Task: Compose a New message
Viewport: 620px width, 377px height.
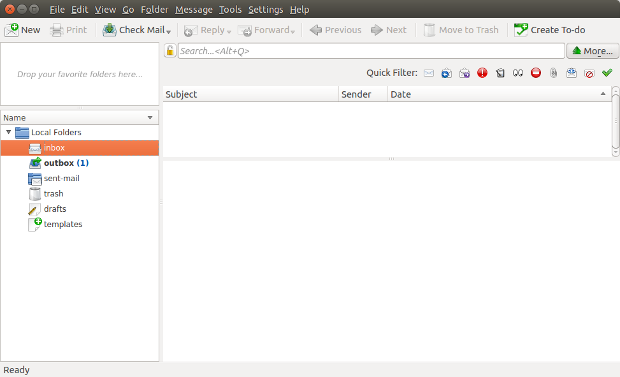Action: click(22, 30)
